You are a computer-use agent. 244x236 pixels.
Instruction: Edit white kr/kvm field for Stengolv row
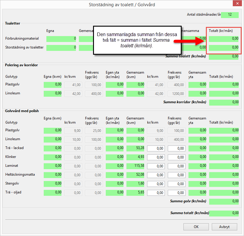tap(156, 184)
